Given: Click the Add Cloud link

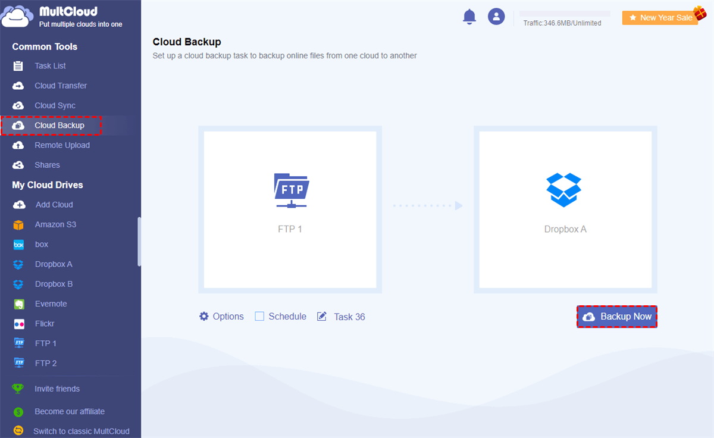Looking at the screenshot, I should 54,205.
